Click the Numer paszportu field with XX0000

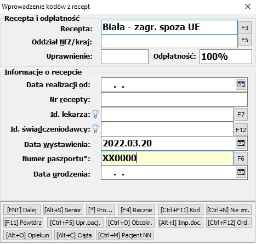167,158
